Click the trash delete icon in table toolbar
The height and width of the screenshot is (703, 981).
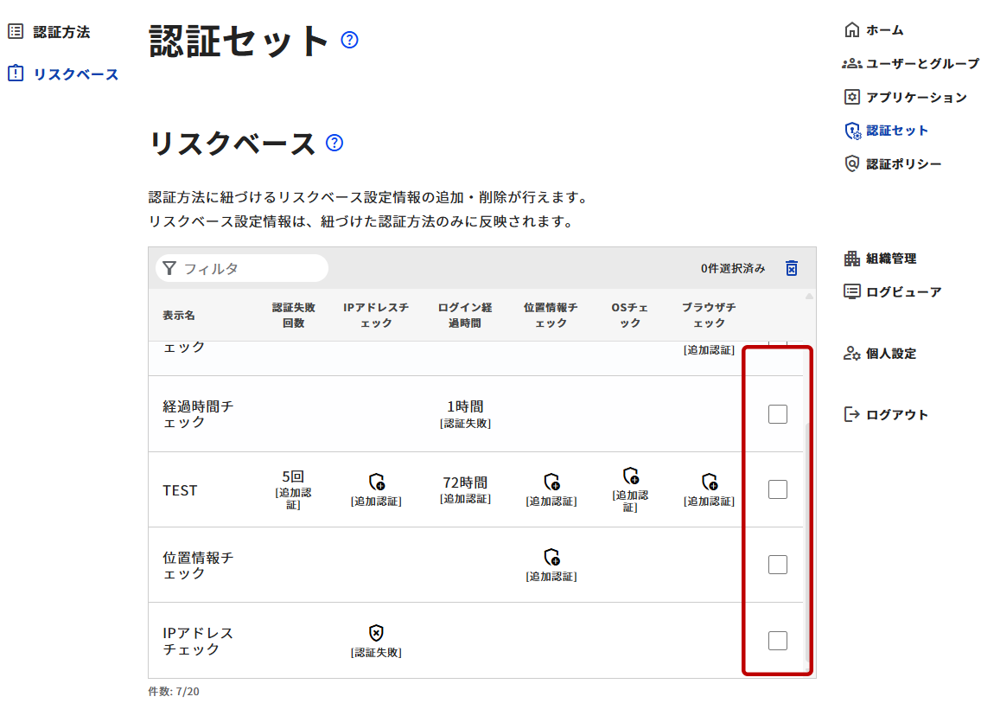[x=791, y=268]
